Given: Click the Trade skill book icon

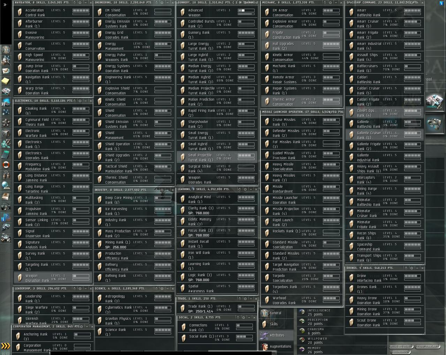Looking at the screenshot, I should click(183, 309).
